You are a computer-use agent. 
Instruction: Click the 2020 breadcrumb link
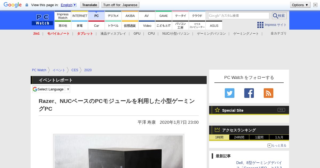(x=88, y=70)
